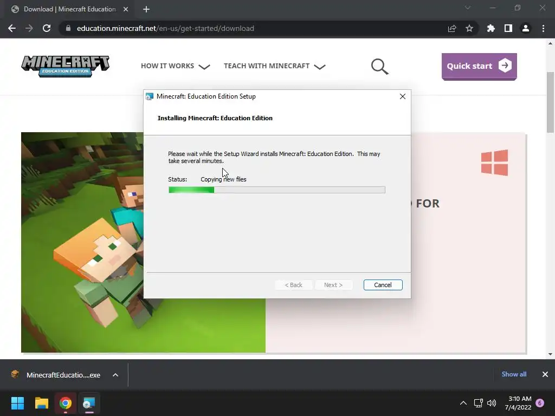Click the page vertical scrollbar thumb
Screen dimensions: 555x416
(551, 102)
